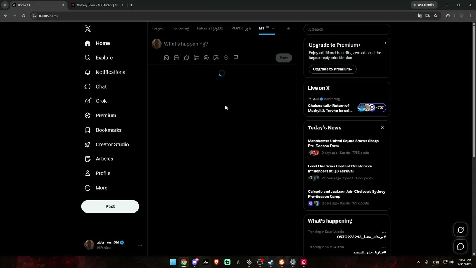Screen dimensions: 476x268
Task: Dismiss the Upgrade to Premium+ card
Action: 385,43
